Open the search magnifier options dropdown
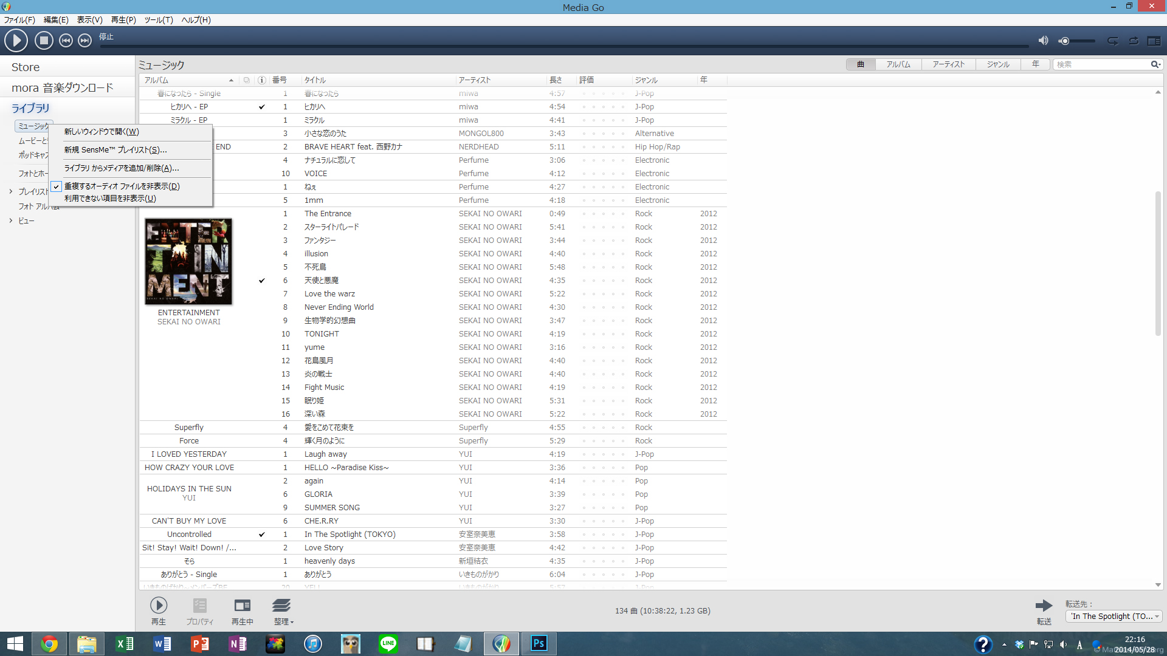 [1155, 64]
